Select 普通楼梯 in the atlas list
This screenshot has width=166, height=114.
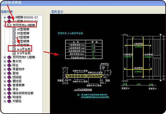[19, 85]
